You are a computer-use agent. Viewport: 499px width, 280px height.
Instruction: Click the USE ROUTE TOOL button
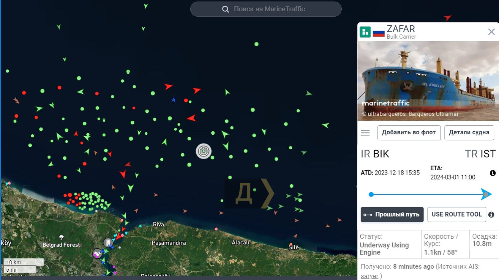click(456, 214)
